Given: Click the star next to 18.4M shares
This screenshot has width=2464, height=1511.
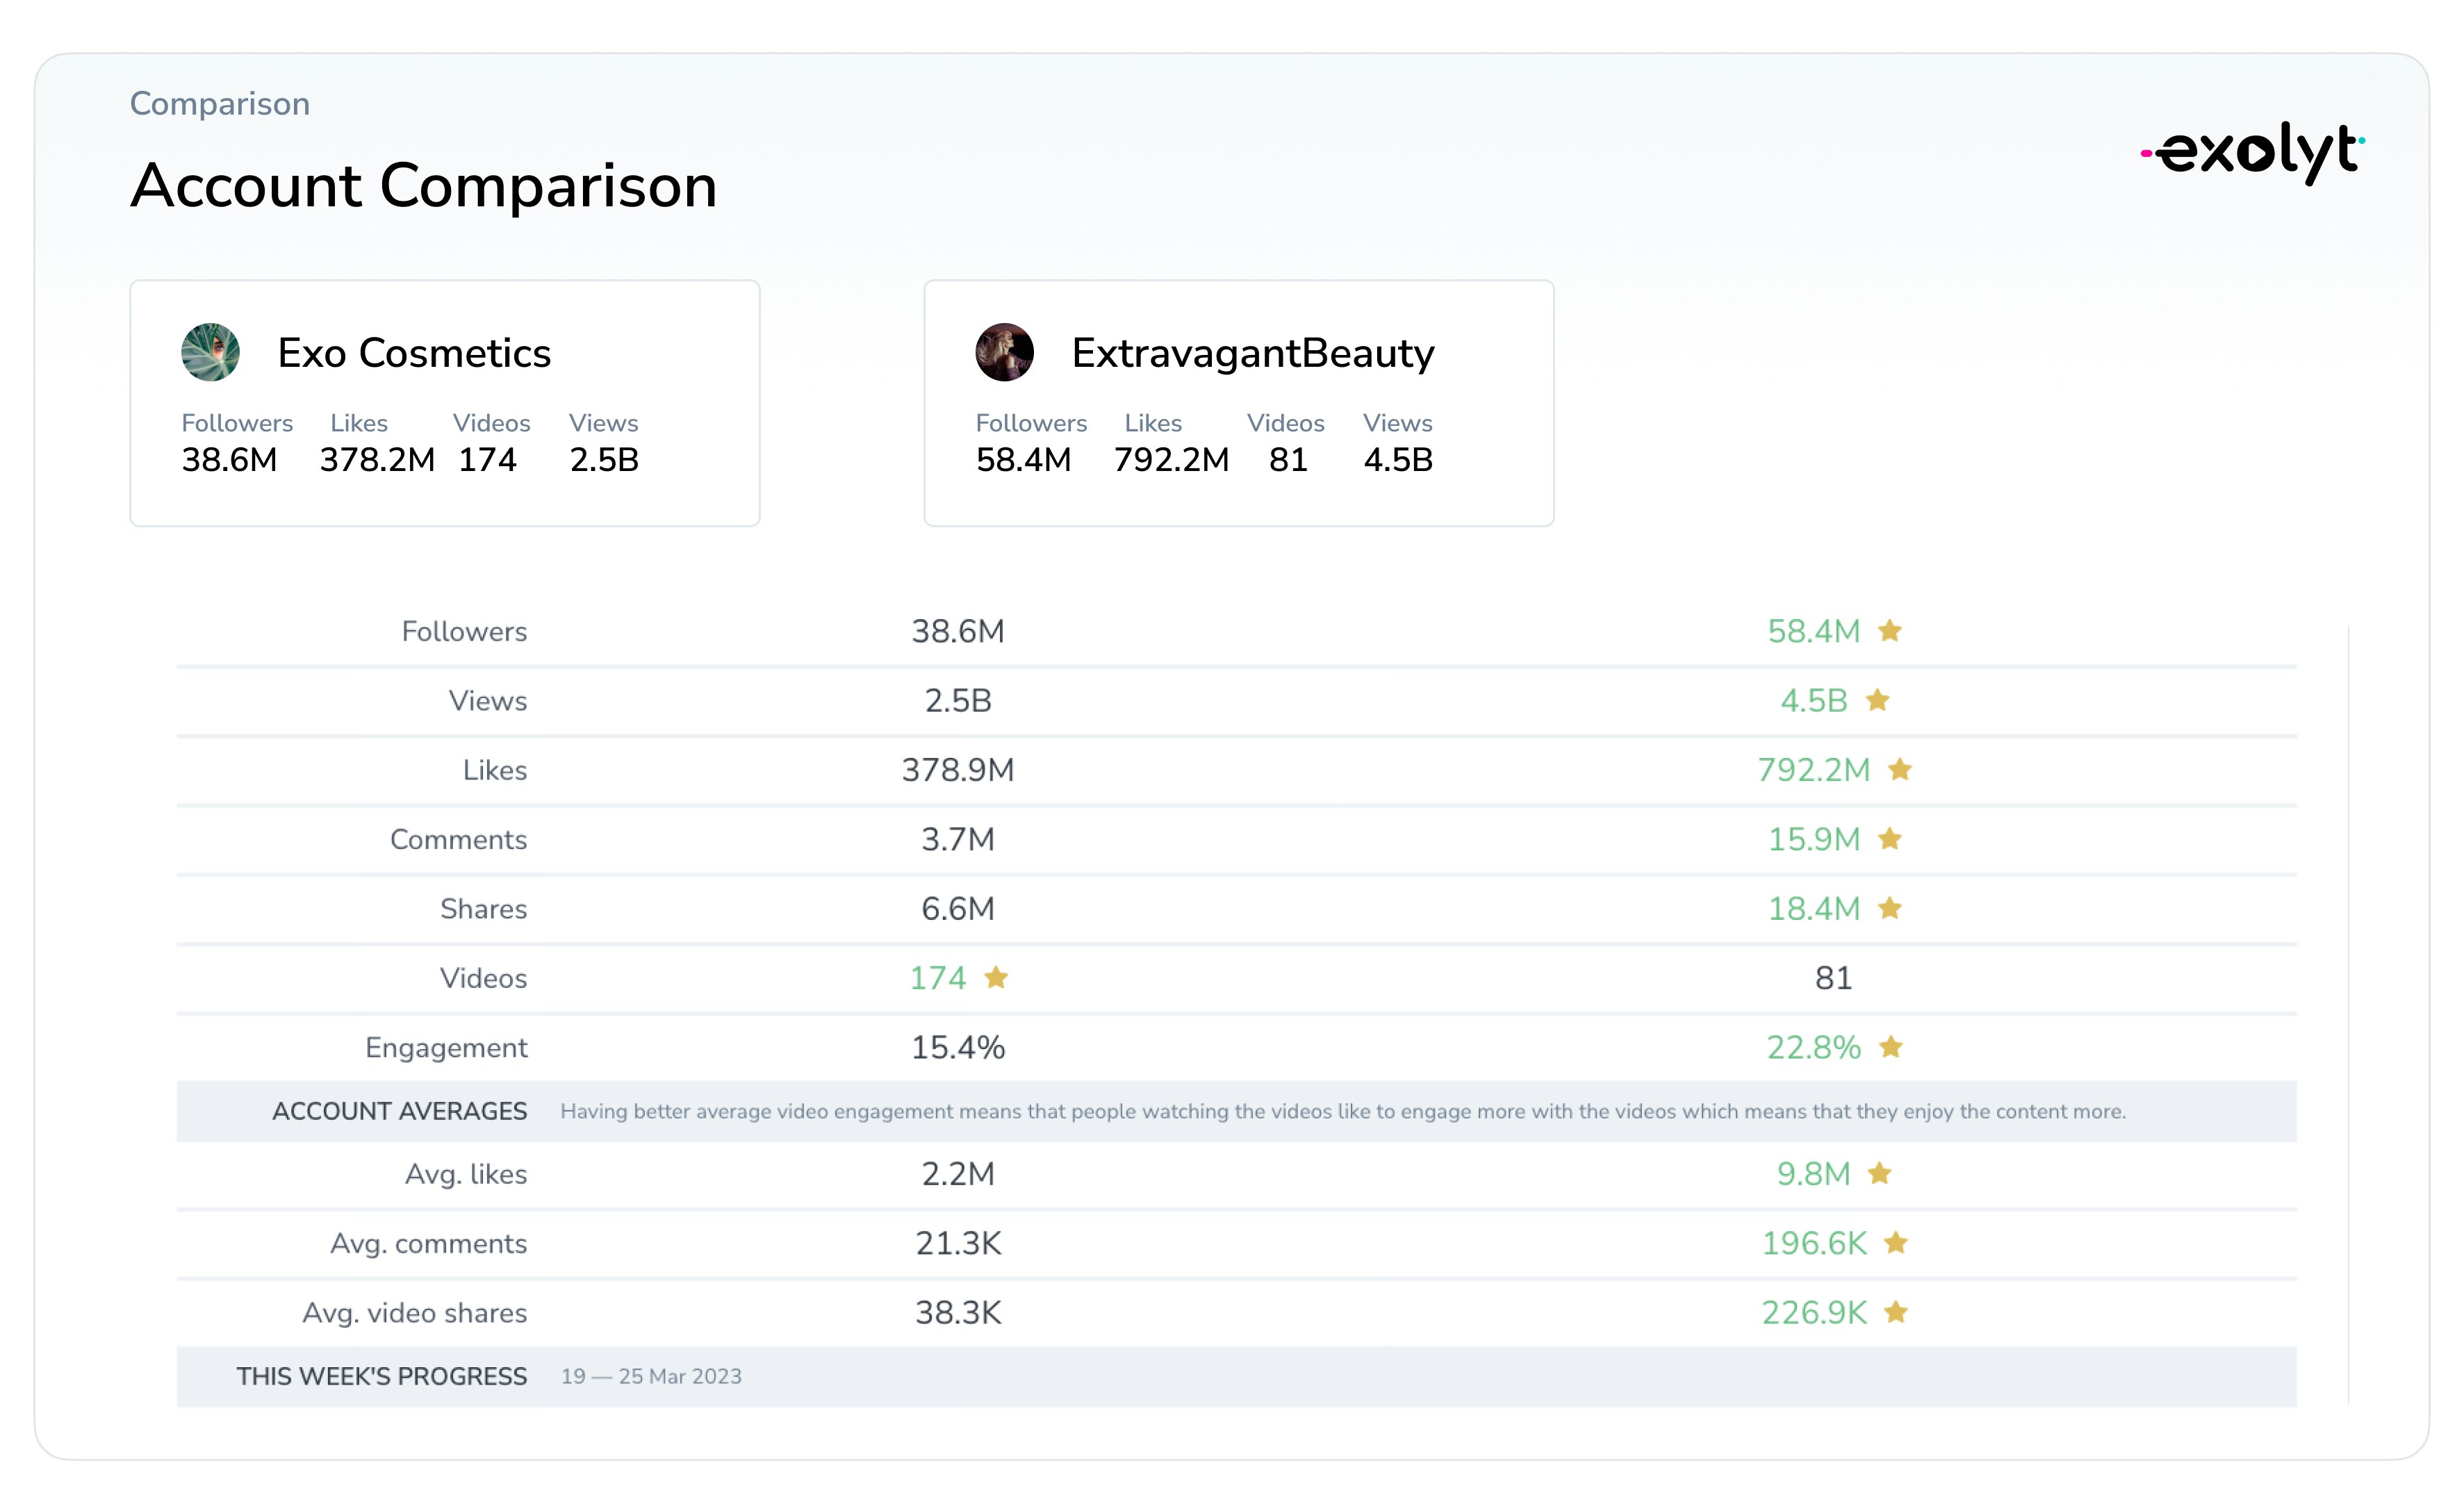Looking at the screenshot, I should pyautogui.click(x=1890, y=908).
